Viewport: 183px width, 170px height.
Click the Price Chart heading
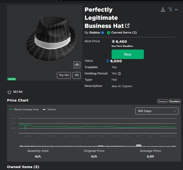pos(18,100)
